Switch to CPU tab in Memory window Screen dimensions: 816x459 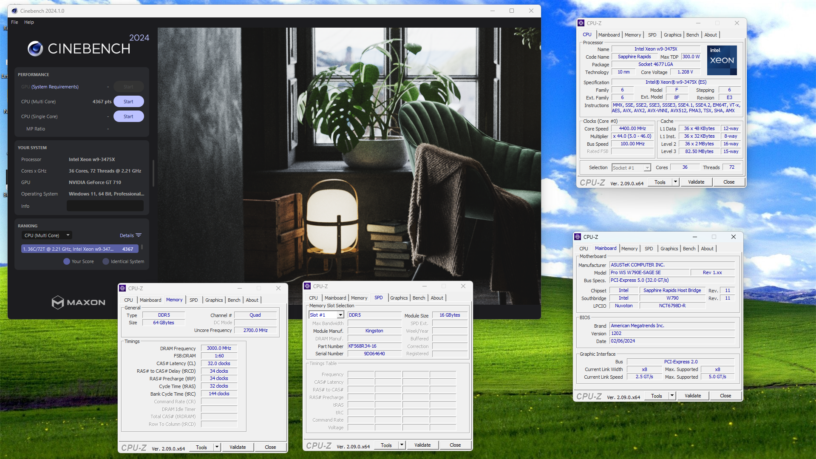point(128,300)
